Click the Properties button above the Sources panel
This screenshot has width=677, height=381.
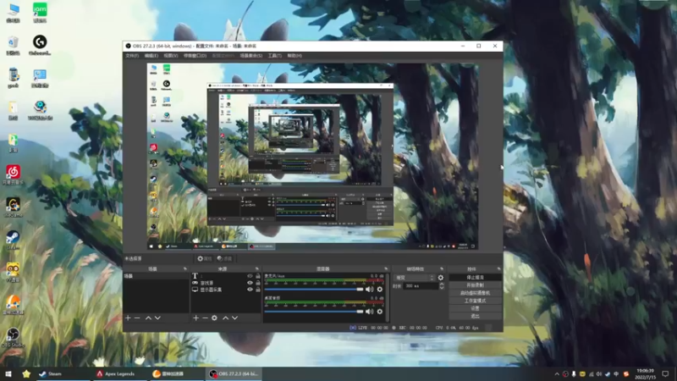[x=205, y=259]
